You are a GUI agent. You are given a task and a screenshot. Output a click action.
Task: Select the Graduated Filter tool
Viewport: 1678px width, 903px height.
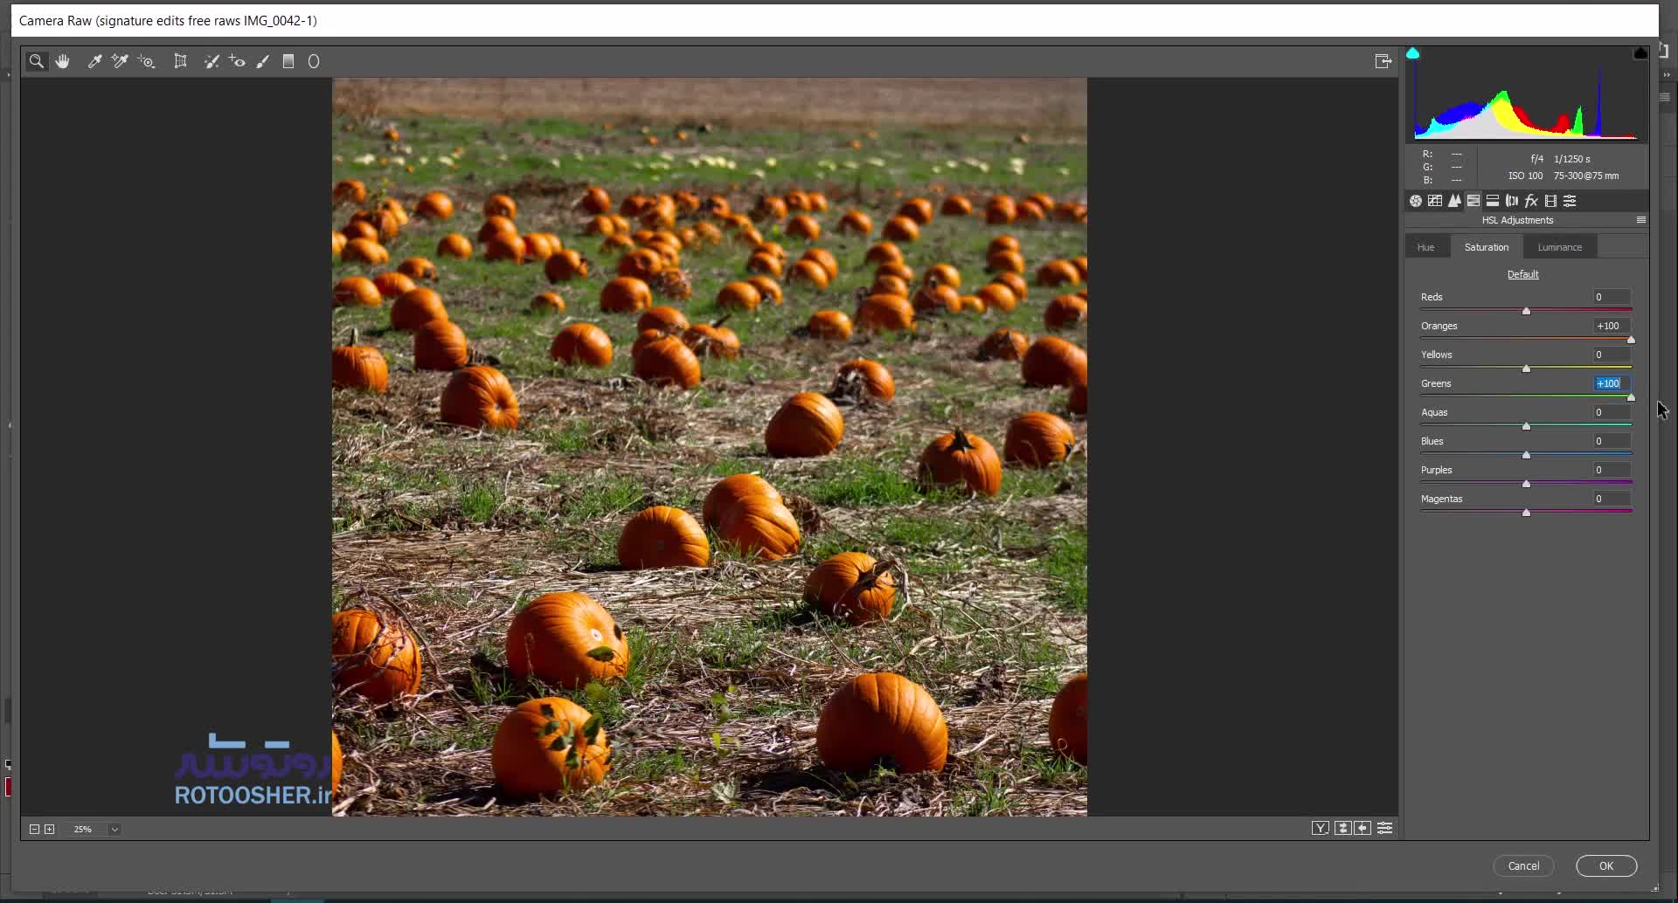pos(288,61)
